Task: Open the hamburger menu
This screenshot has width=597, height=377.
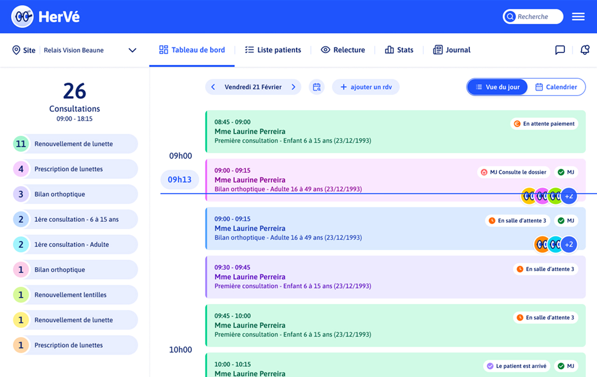Action: pyautogui.click(x=578, y=17)
